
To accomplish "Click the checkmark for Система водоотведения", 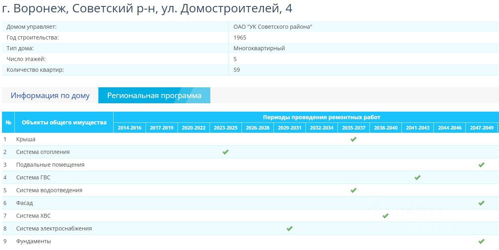I will pyautogui.click(x=353, y=190).
